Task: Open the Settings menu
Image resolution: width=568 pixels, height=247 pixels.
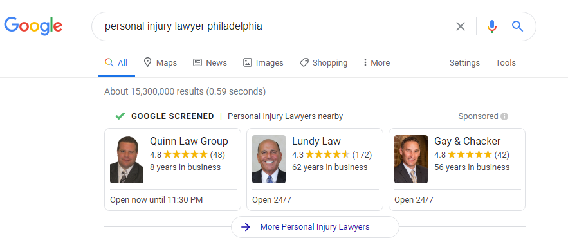Action: (x=464, y=62)
